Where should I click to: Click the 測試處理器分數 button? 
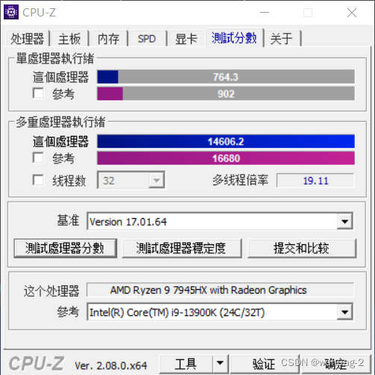pos(65,248)
